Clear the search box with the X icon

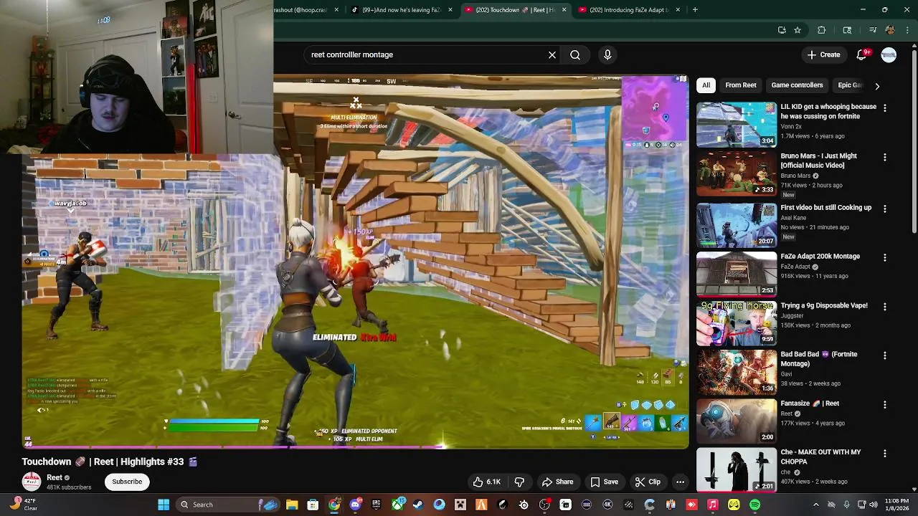(552, 54)
